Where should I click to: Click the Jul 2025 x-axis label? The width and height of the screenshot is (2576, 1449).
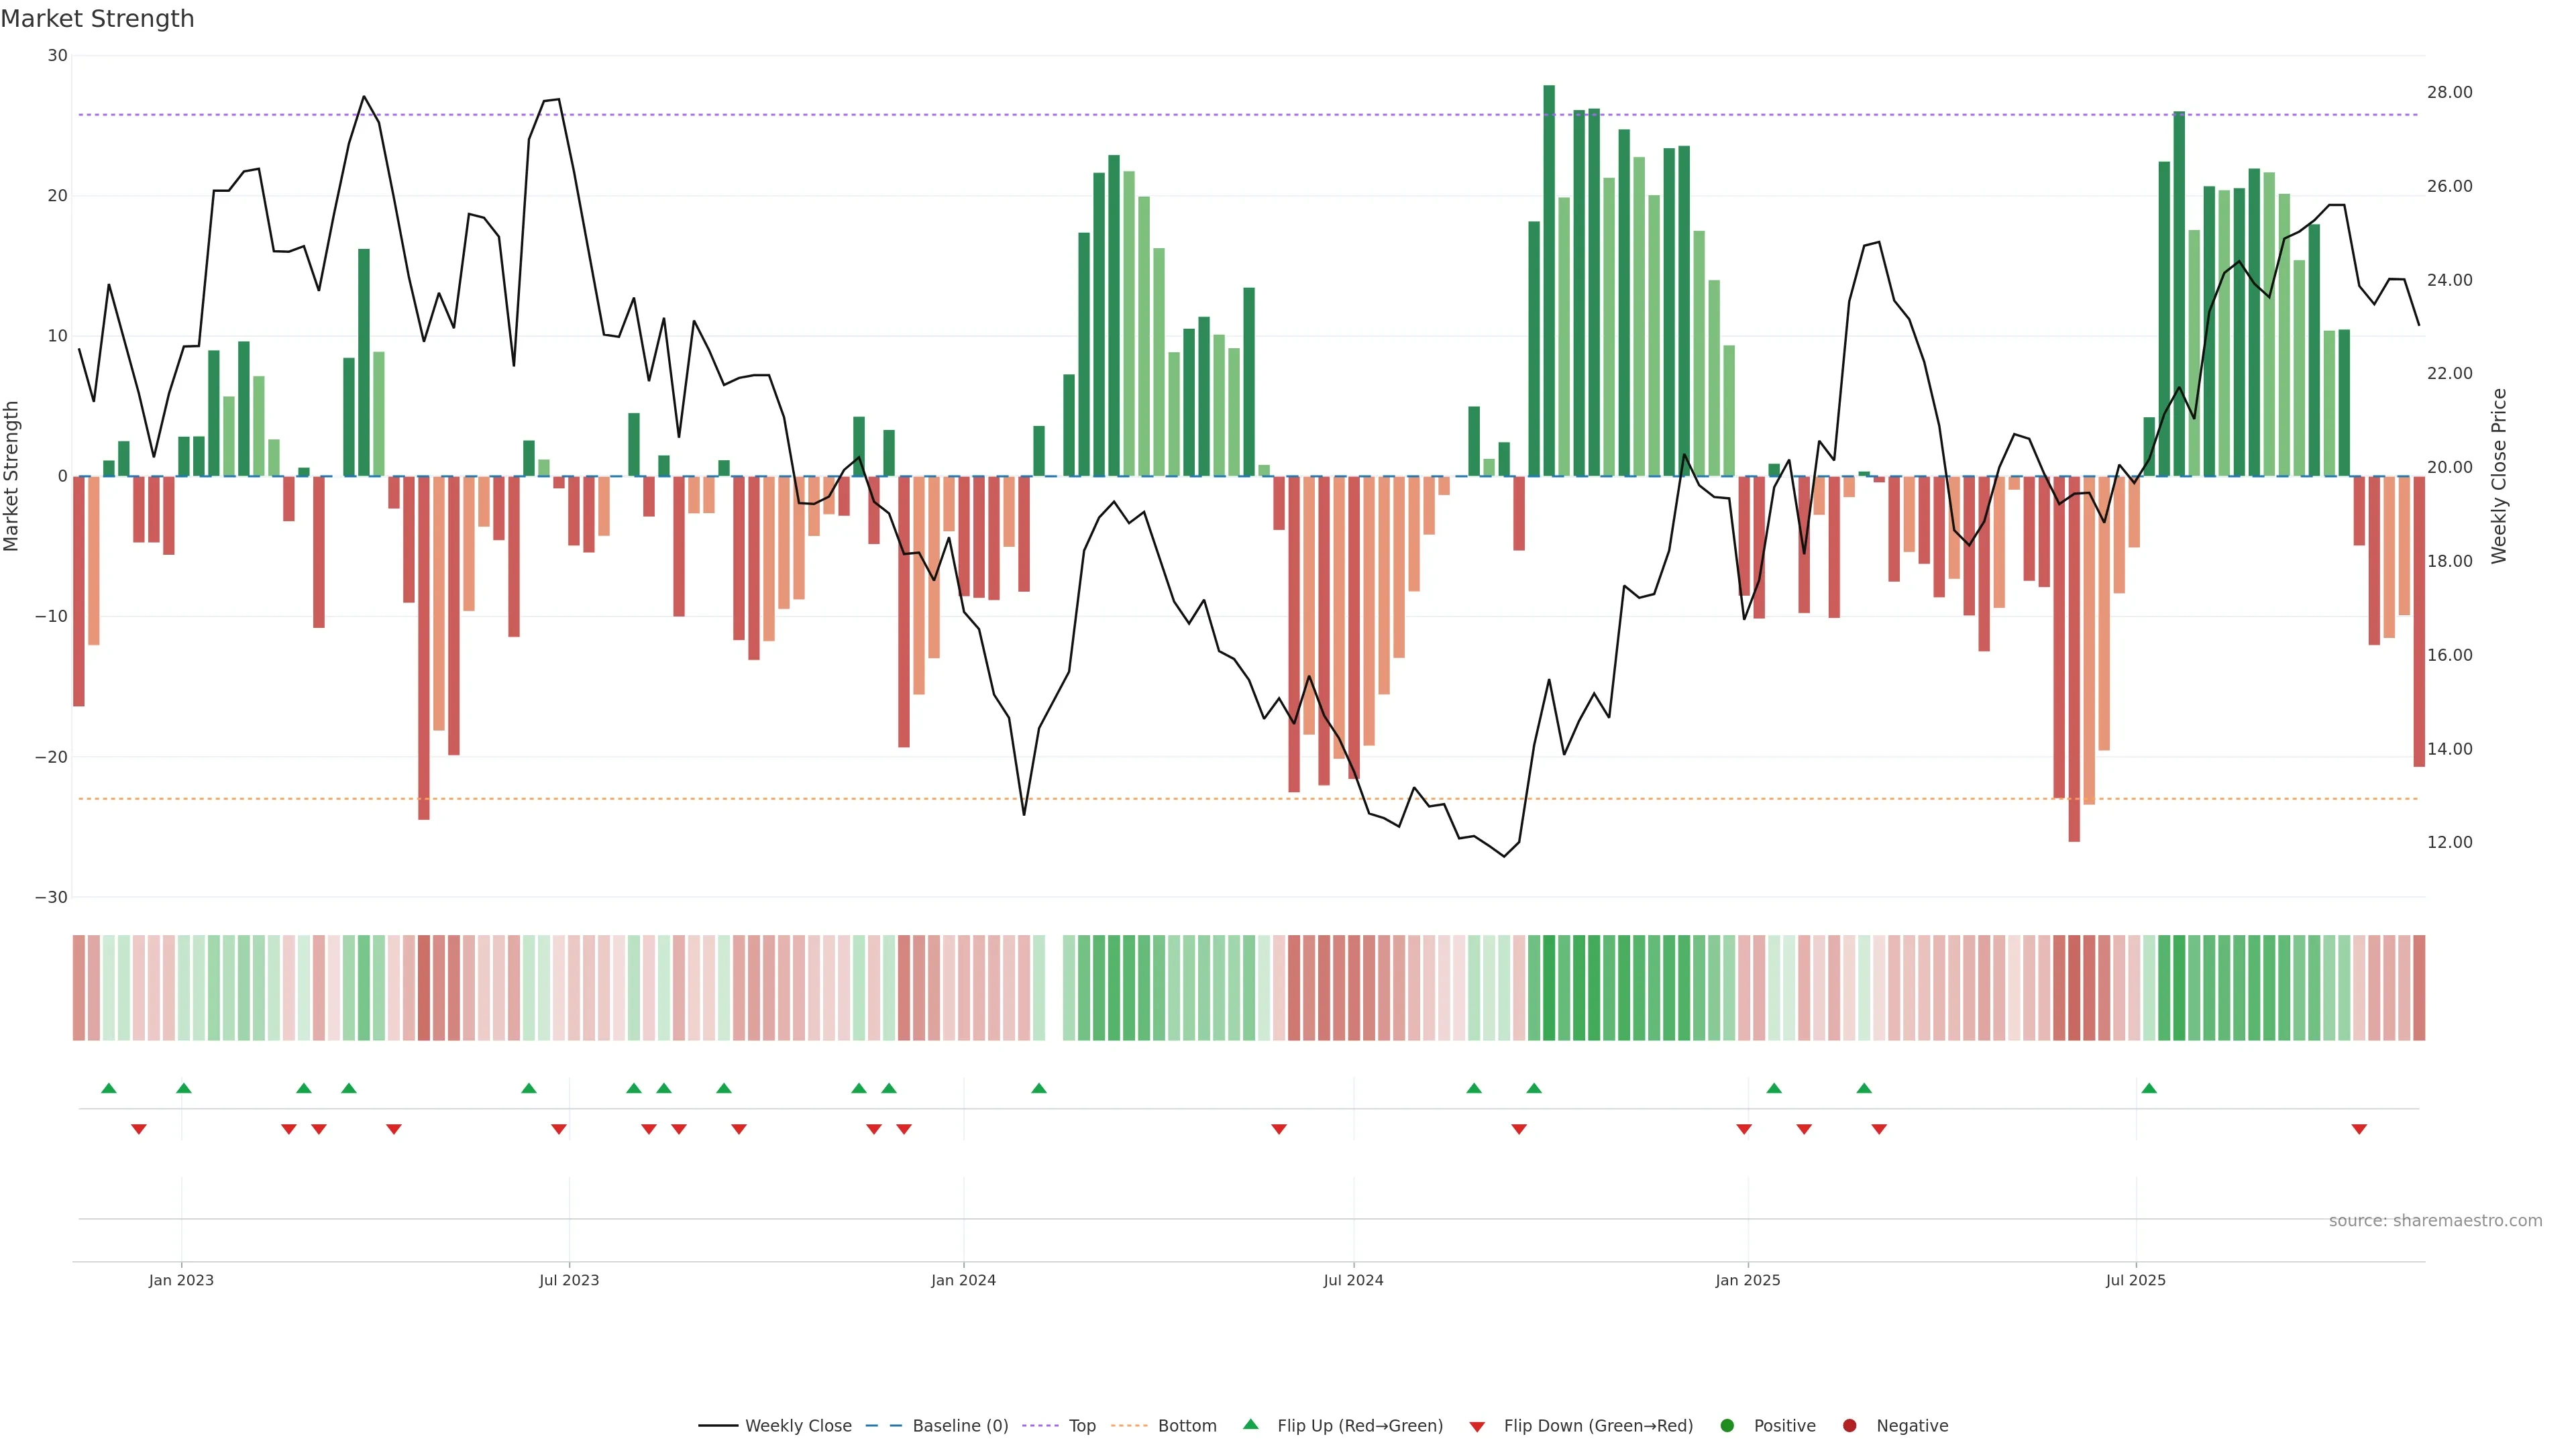point(2135,1280)
